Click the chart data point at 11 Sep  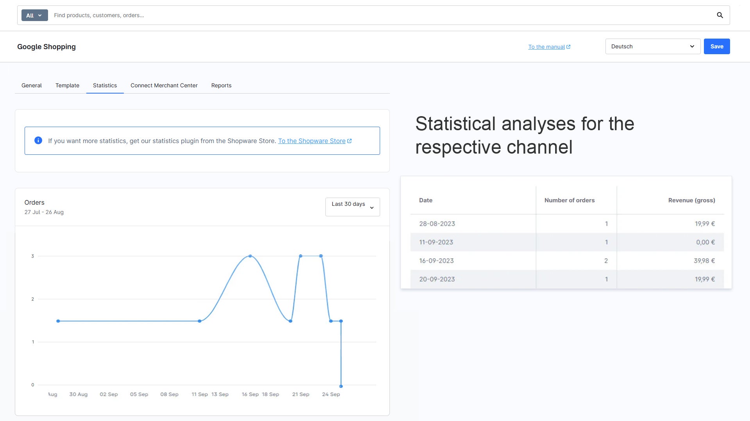pyautogui.click(x=200, y=321)
